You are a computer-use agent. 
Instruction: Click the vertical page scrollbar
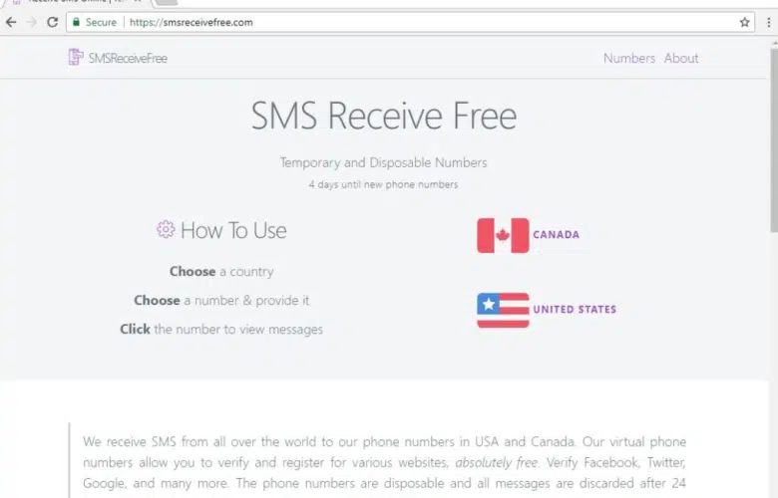click(x=774, y=137)
